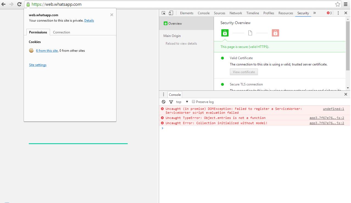The height and width of the screenshot is (203, 351).
Task: Activate the inspect element picker tool
Action: coord(164,13)
